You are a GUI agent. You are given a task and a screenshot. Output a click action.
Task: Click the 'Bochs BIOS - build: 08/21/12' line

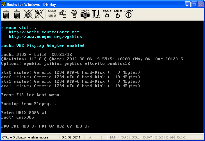pyautogui.click(x=37, y=54)
